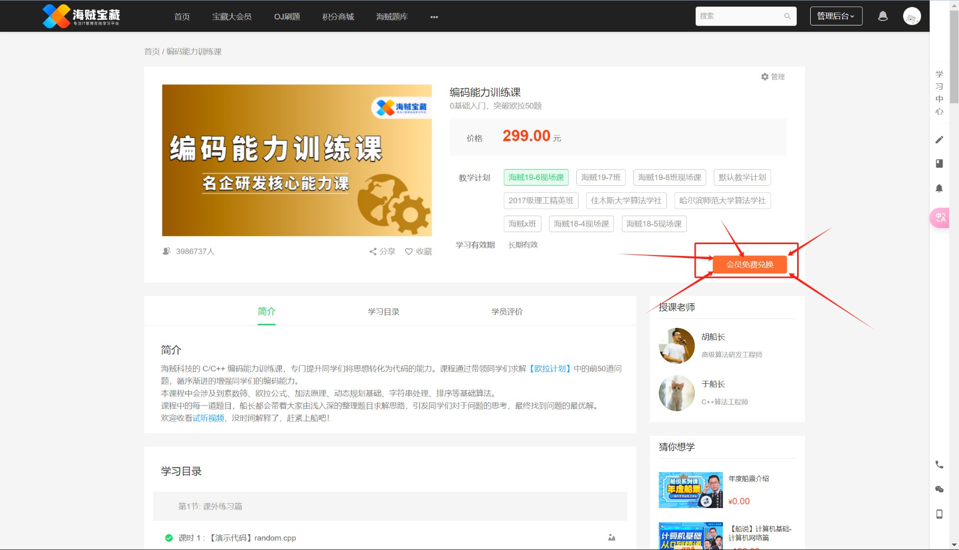
Task: Click 【船说】计算机基础-计算机网络篇 title
Action: click(x=760, y=533)
